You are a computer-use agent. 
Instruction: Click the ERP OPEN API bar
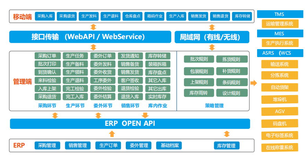coord(130,123)
